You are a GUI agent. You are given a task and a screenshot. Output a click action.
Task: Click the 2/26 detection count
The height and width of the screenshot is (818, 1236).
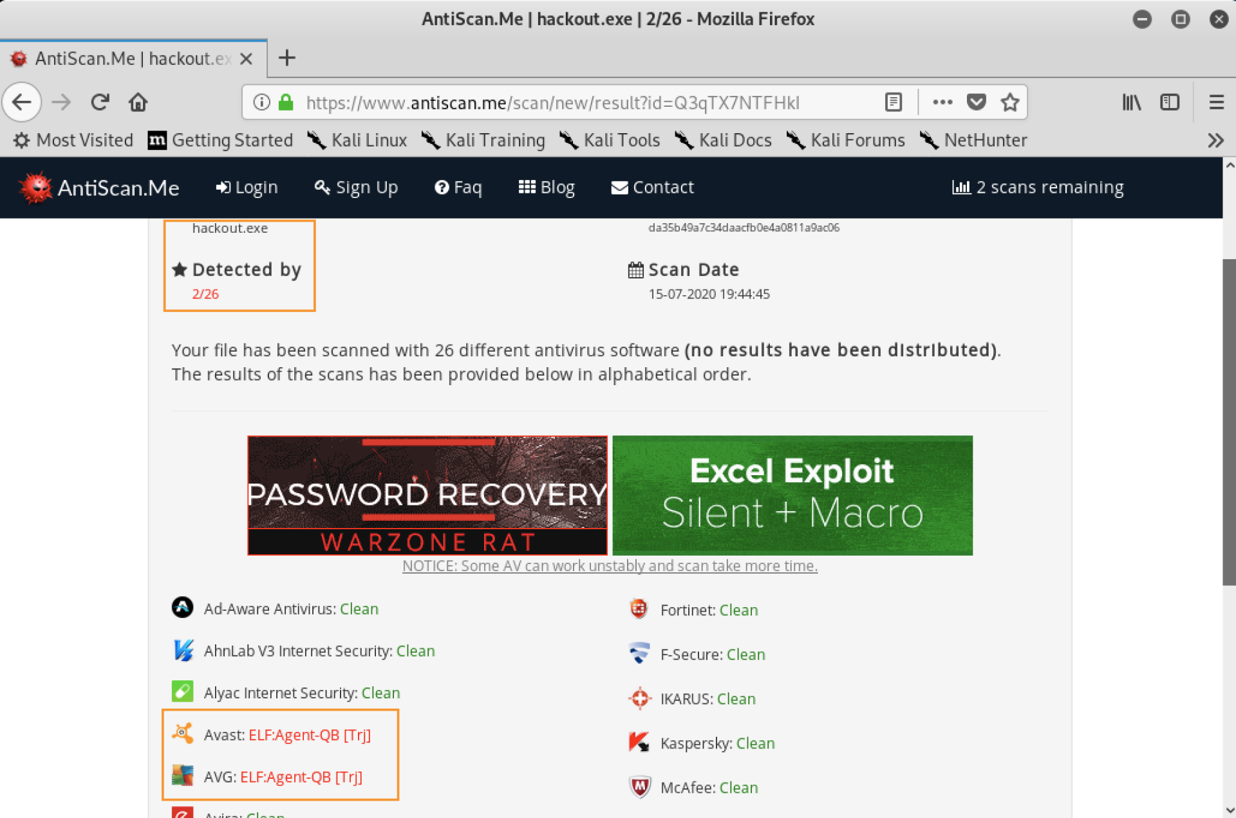click(205, 294)
